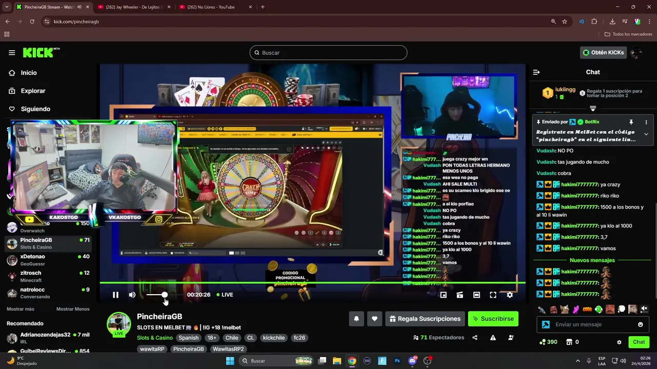The height and width of the screenshot is (369, 657).
Task: Jump to Nuevos mensajes in chat
Action: (x=592, y=260)
